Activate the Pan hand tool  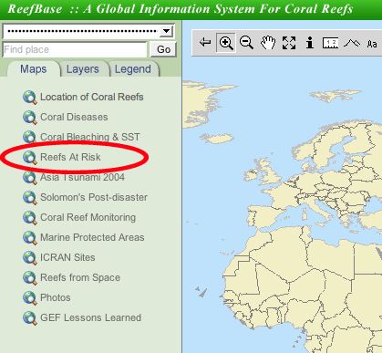[x=268, y=42]
